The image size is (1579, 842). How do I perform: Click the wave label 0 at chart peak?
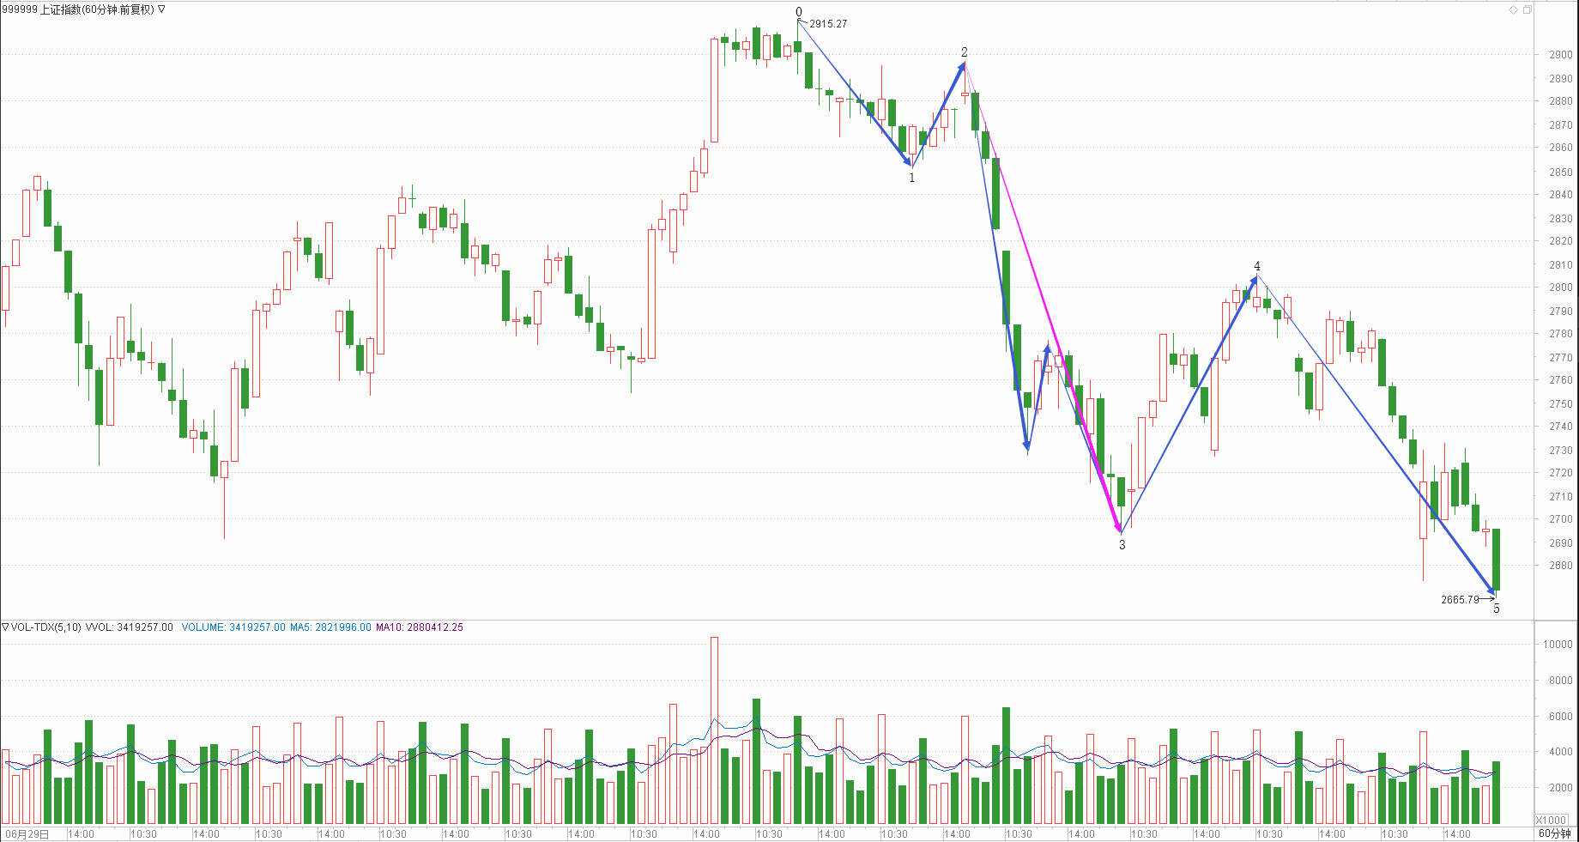click(799, 12)
